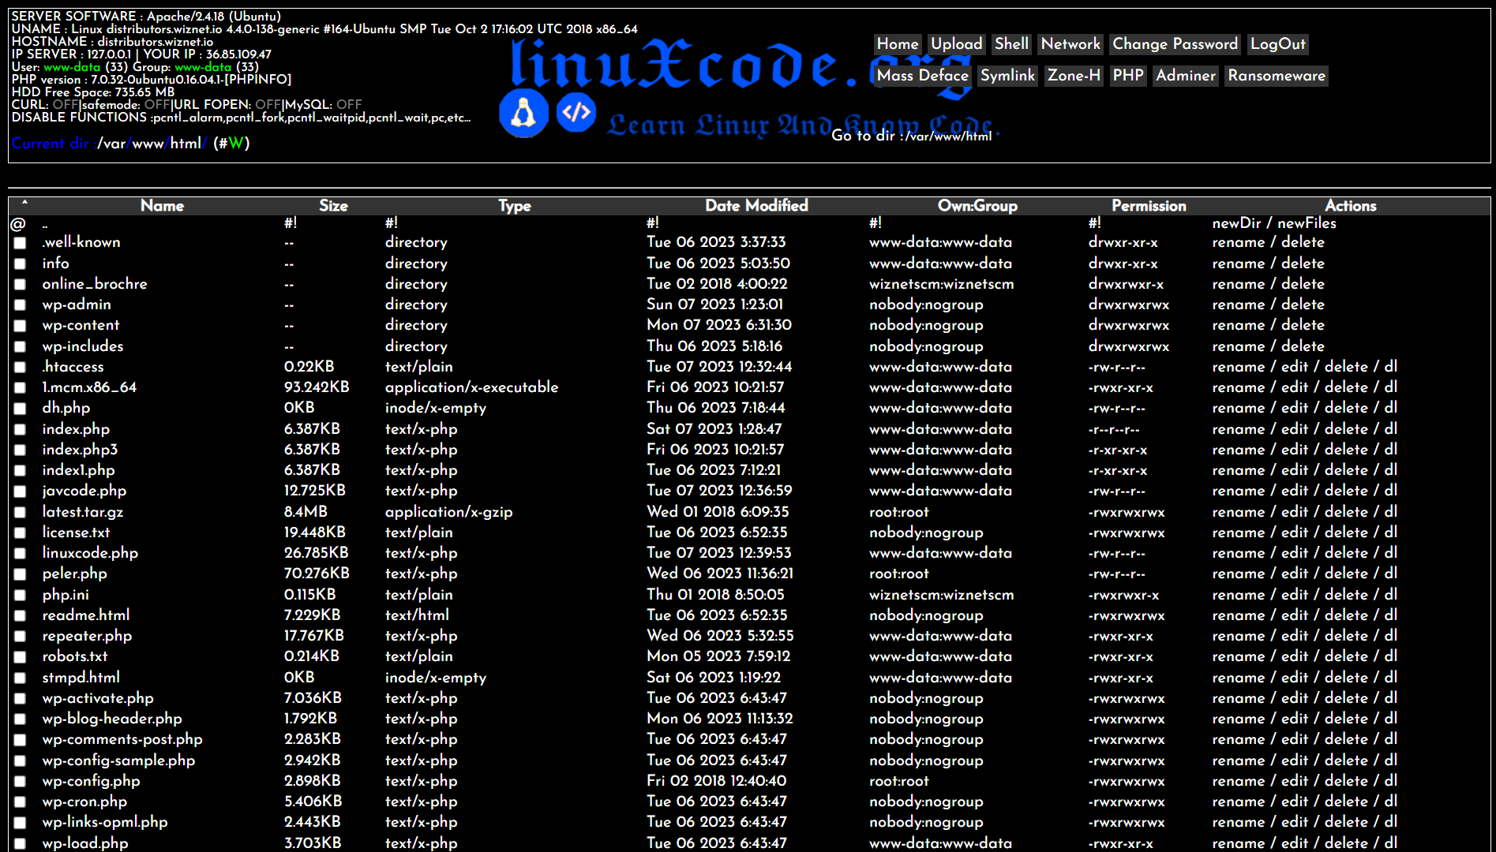
Task: Click the 'html' path segment in Current dir
Action: click(186, 144)
